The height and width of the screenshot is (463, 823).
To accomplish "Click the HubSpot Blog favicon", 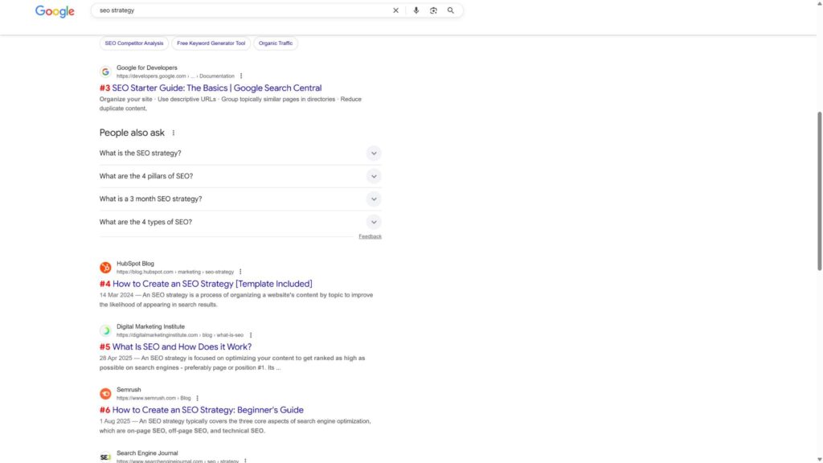I will point(105,267).
